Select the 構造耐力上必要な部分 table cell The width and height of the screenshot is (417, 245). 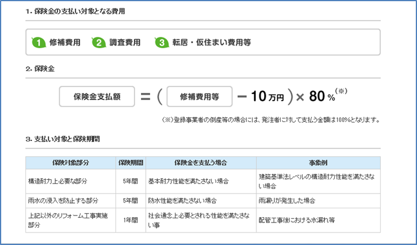(x=59, y=181)
